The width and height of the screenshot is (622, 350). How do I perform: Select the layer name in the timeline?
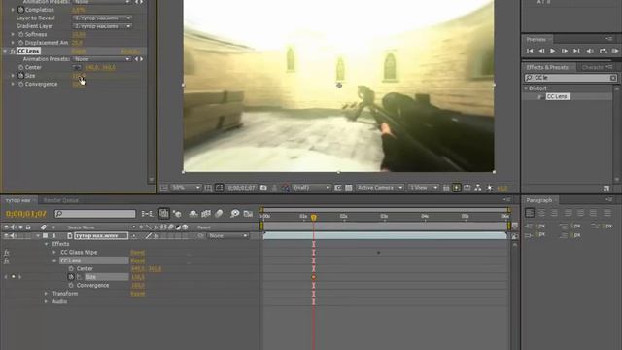[101, 235]
